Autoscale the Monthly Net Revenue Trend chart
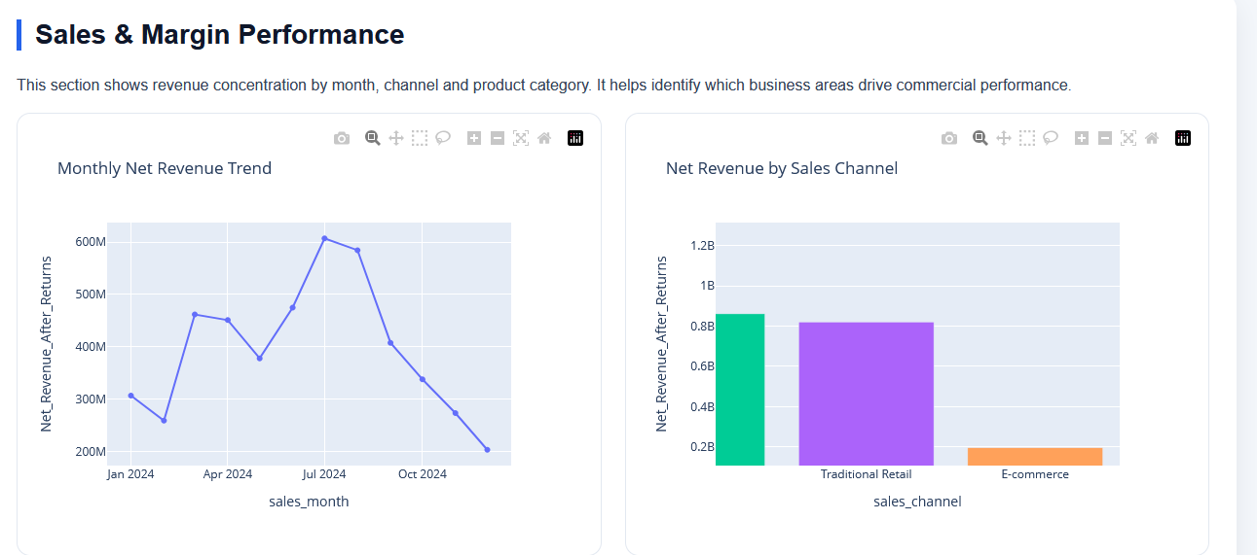1257x555 pixels. pos(521,138)
